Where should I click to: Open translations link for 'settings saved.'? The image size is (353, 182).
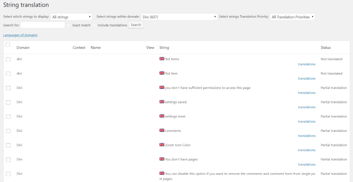306,107
